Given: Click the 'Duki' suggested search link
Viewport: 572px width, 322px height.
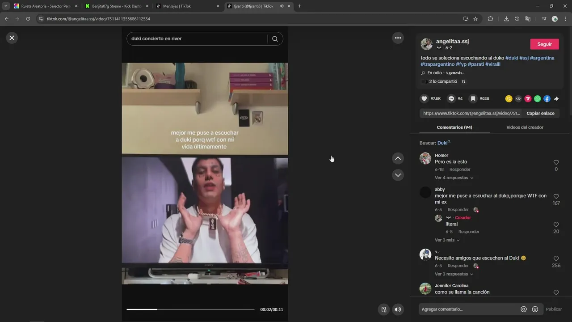Looking at the screenshot, I should click(443, 143).
